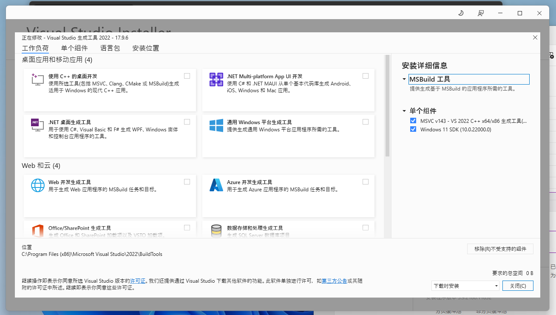The width and height of the screenshot is (556, 315).
Task: Open the 下载时安装 install mode dropdown
Action: click(465, 286)
